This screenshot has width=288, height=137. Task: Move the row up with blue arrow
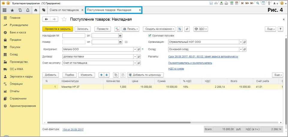pyautogui.click(x=101, y=75)
